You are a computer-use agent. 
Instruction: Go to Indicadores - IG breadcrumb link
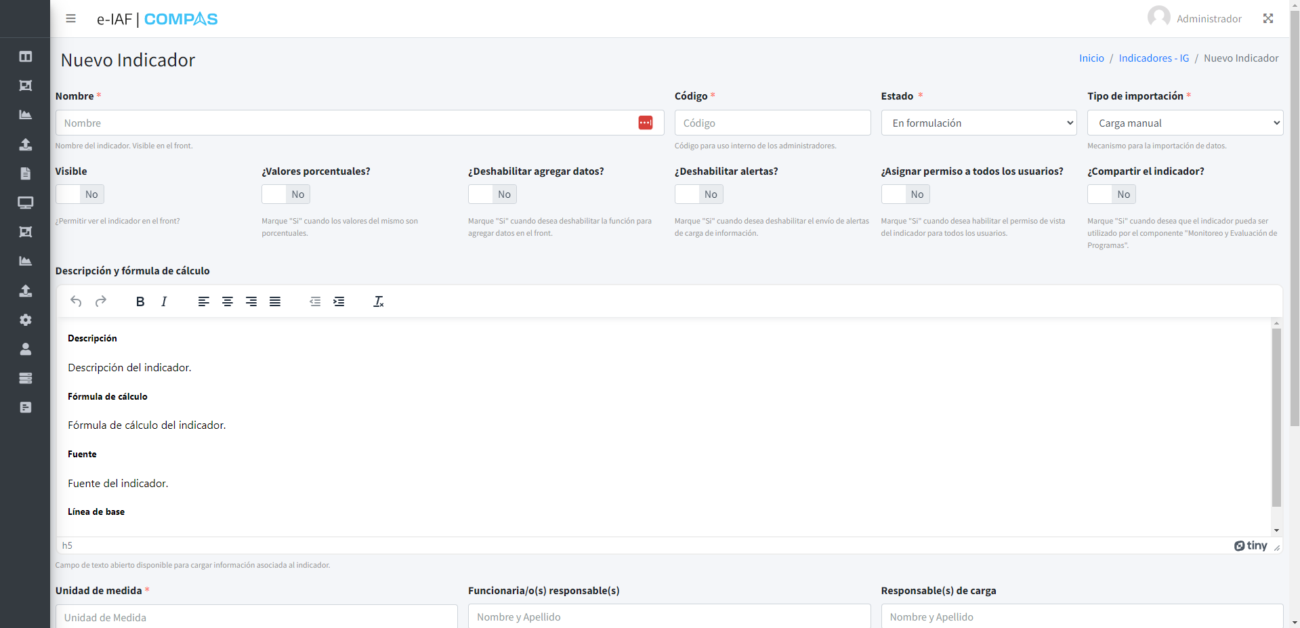click(1154, 58)
